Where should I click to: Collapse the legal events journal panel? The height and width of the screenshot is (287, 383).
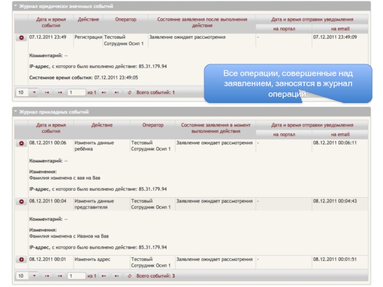(16, 7)
